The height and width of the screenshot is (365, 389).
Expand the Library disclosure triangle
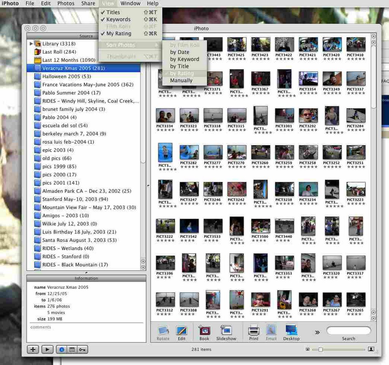tap(31, 44)
